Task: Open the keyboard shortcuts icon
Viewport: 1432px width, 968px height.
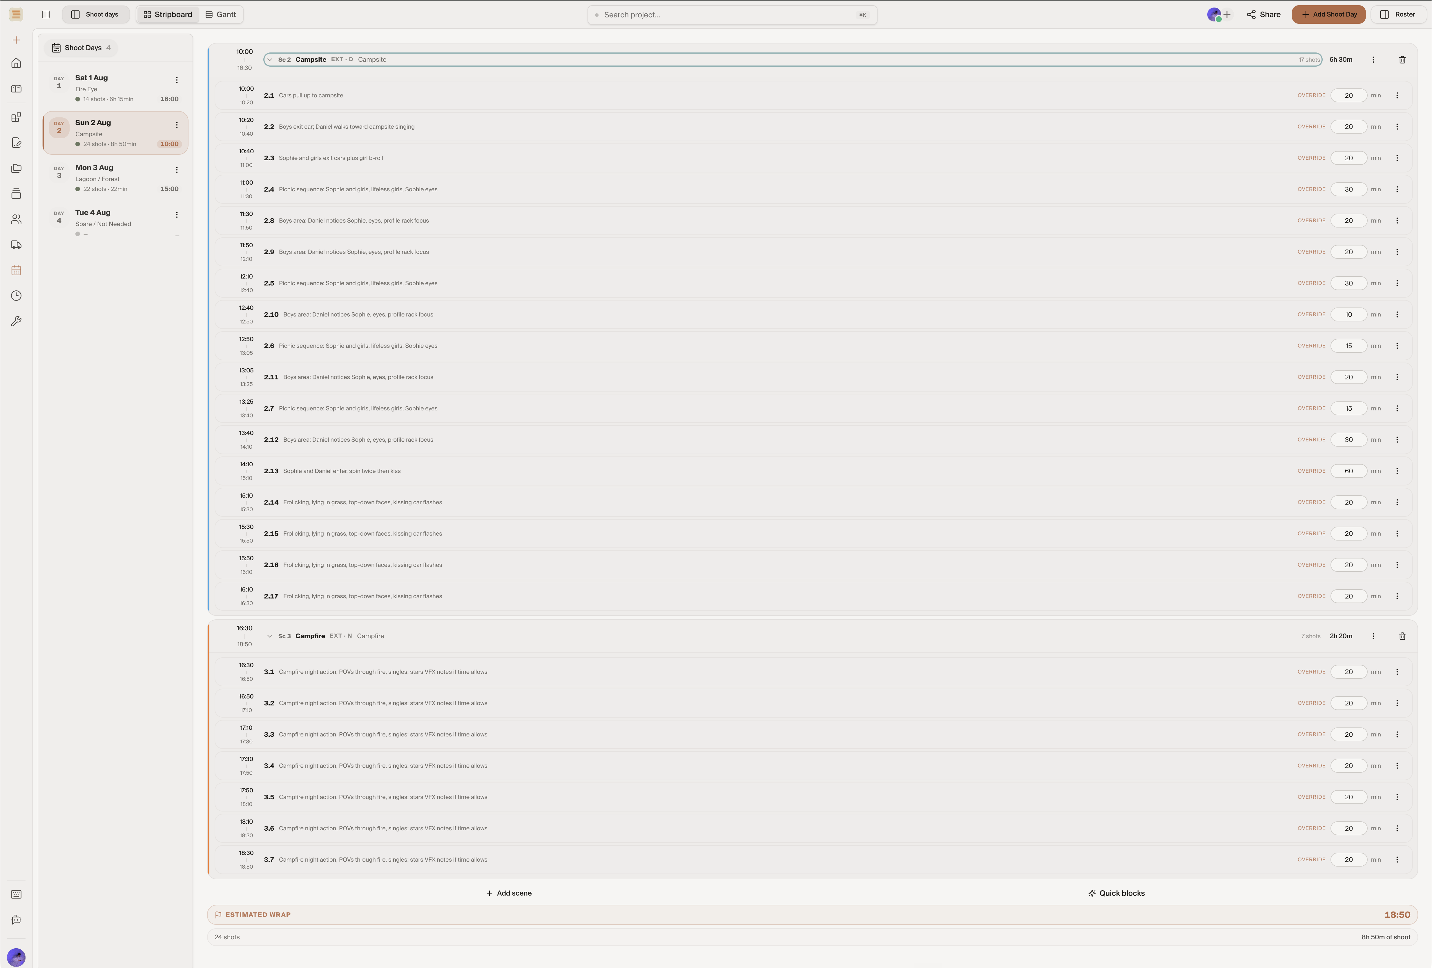Action: (x=16, y=894)
